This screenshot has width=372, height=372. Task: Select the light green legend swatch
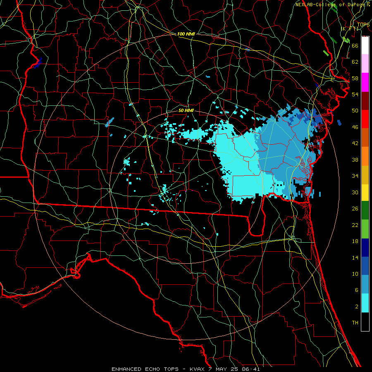point(365,229)
